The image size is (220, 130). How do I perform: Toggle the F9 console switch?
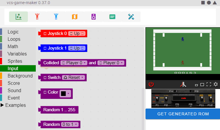click(192, 91)
